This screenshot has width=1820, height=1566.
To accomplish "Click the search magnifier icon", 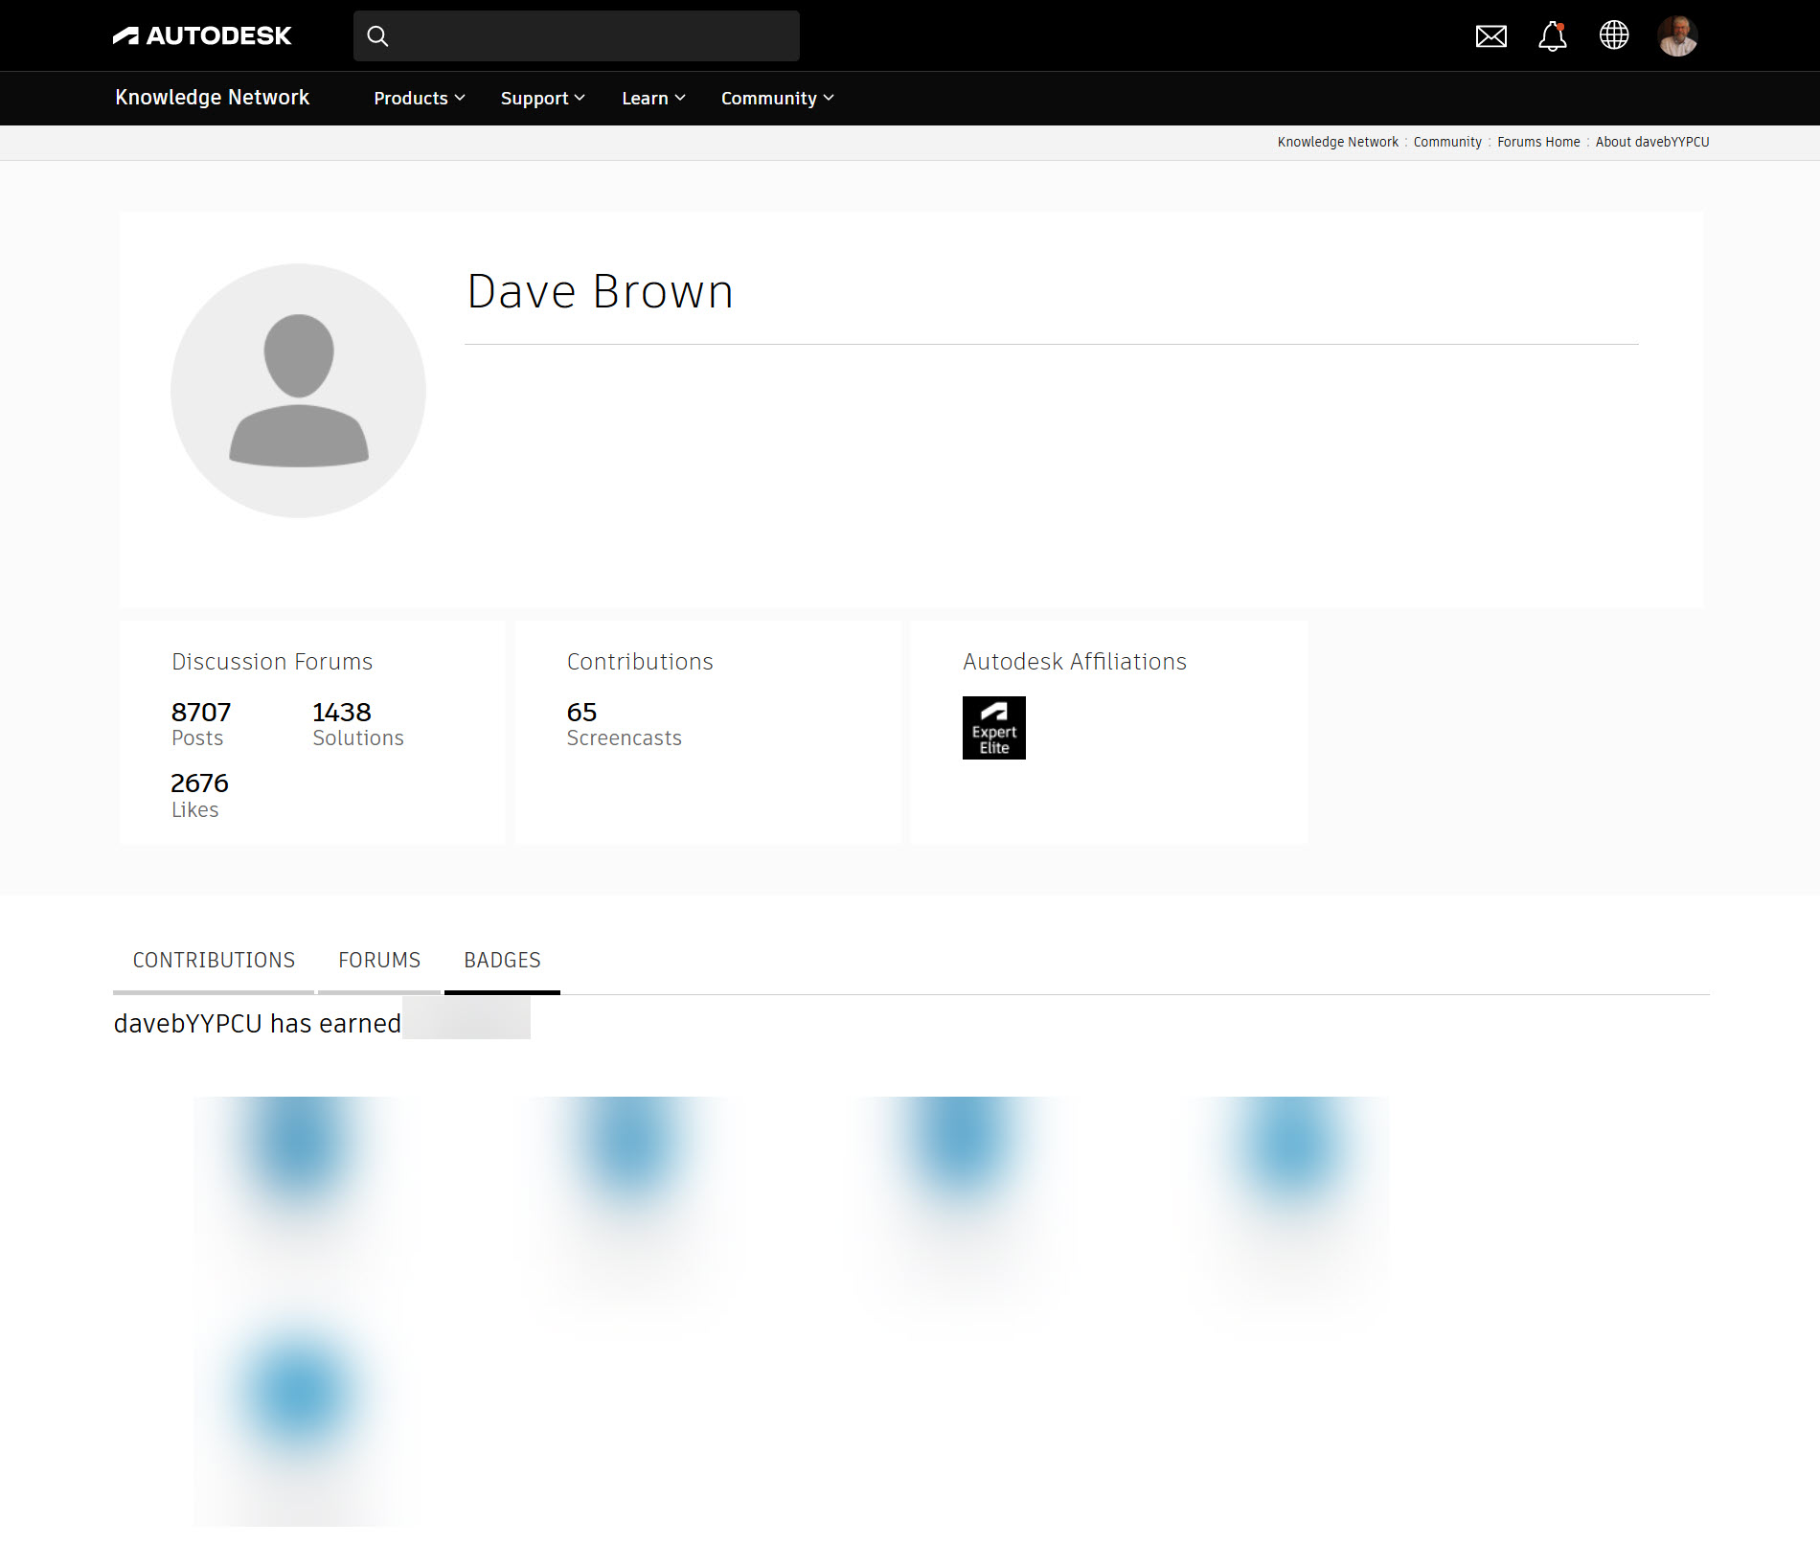I will click(377, 36).
